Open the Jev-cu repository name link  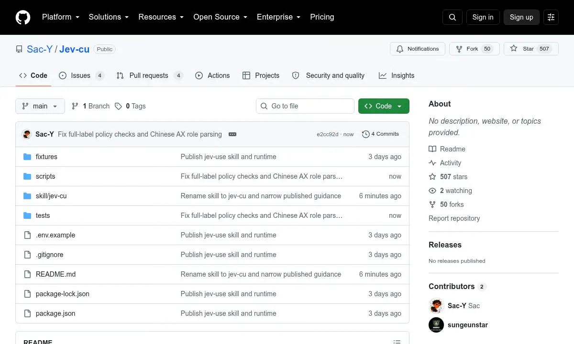pyautogui.click(x=75, y=49)
